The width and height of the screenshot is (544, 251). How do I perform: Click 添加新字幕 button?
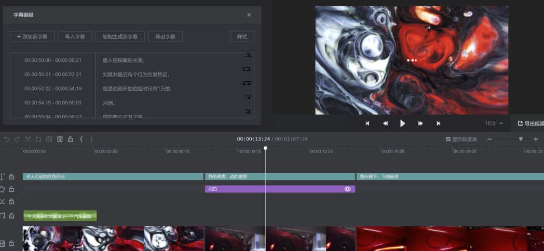point(32,37)
